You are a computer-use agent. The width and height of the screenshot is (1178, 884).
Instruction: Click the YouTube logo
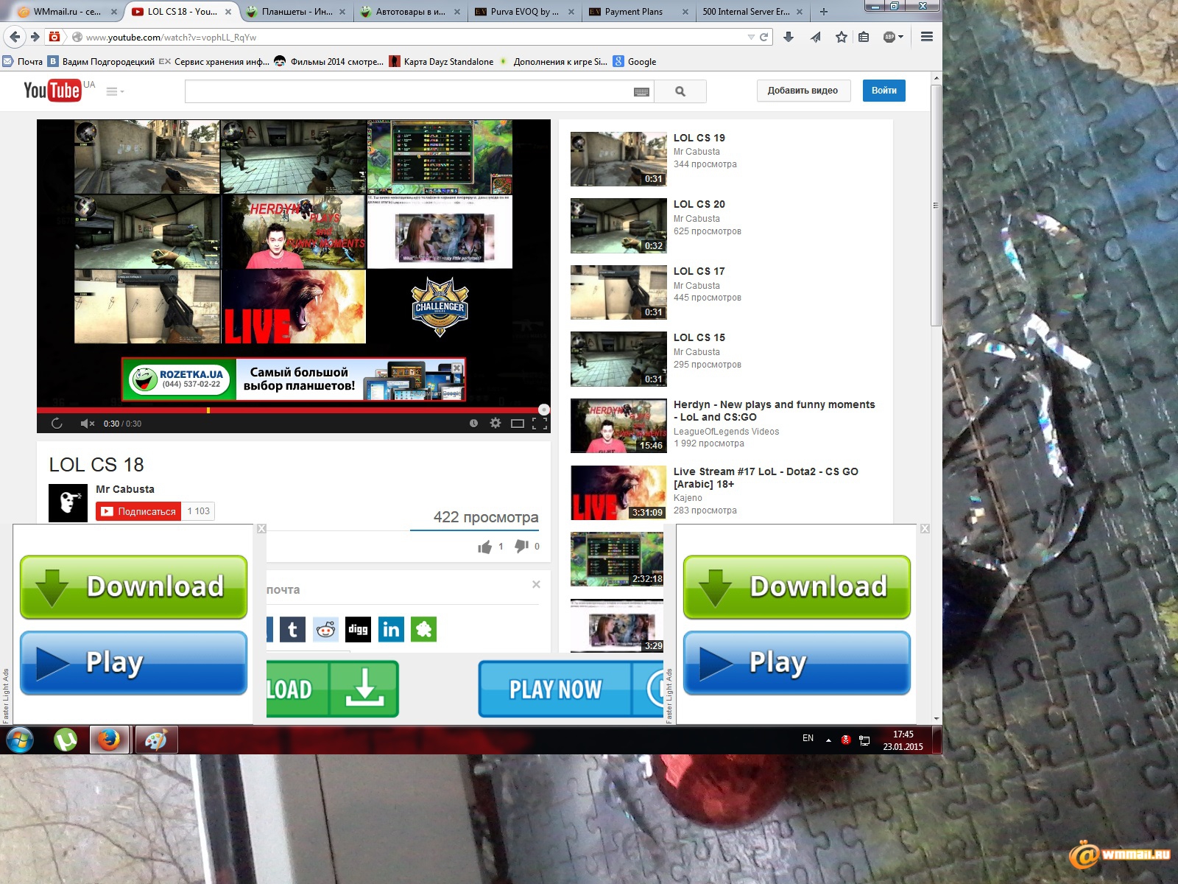pyautogui.click(x=52, y=91)
